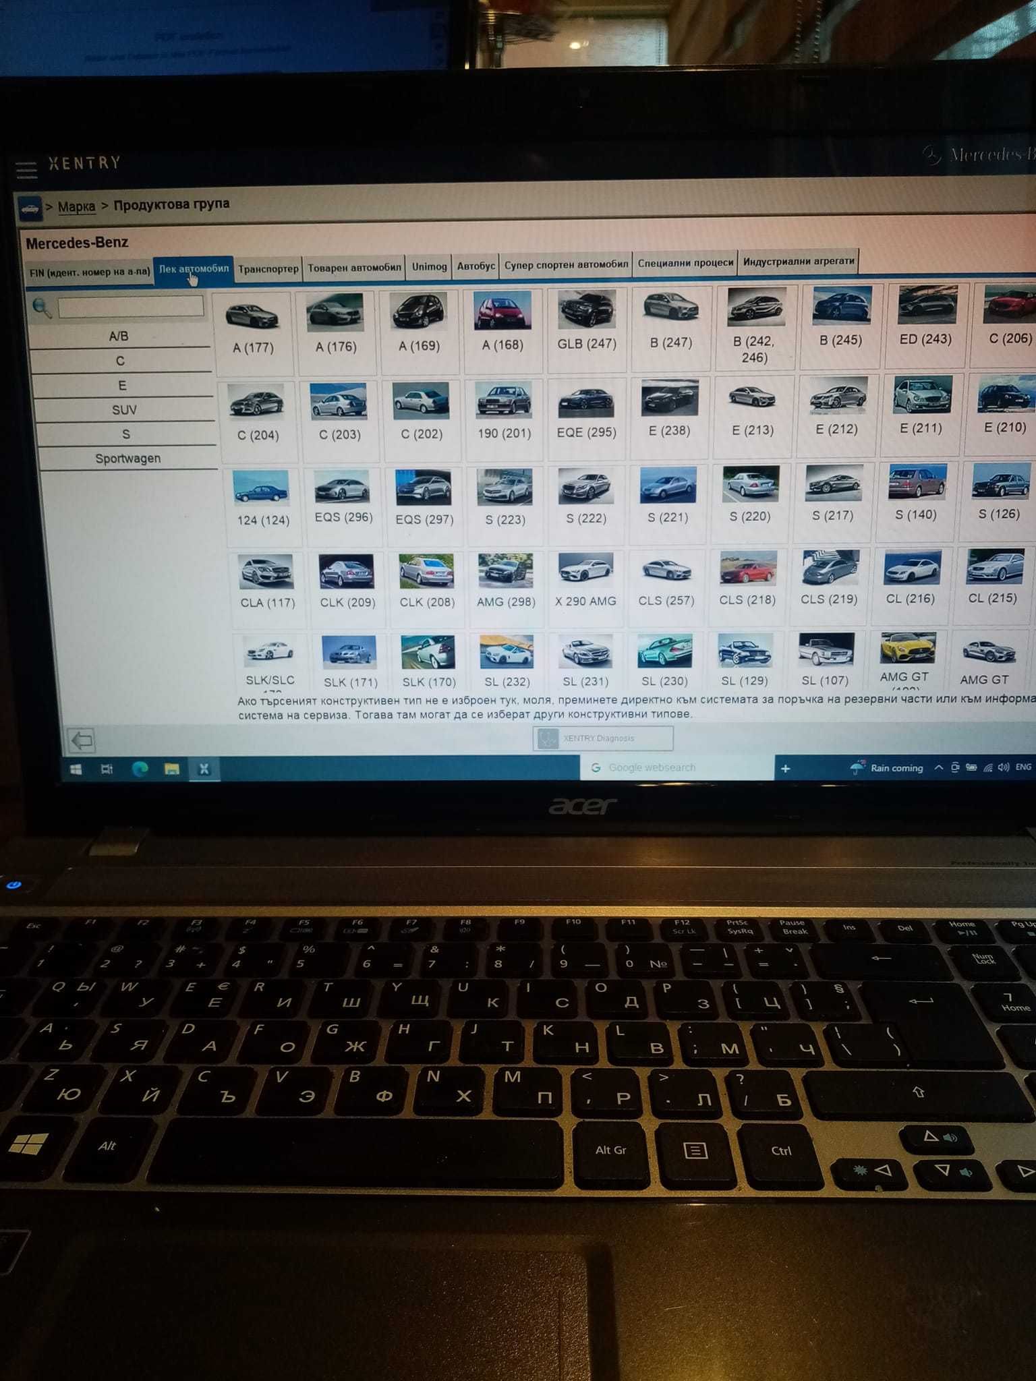1036x1381 pixels.
Task: Focus the model search input field
Action: (x=131, y=306)
